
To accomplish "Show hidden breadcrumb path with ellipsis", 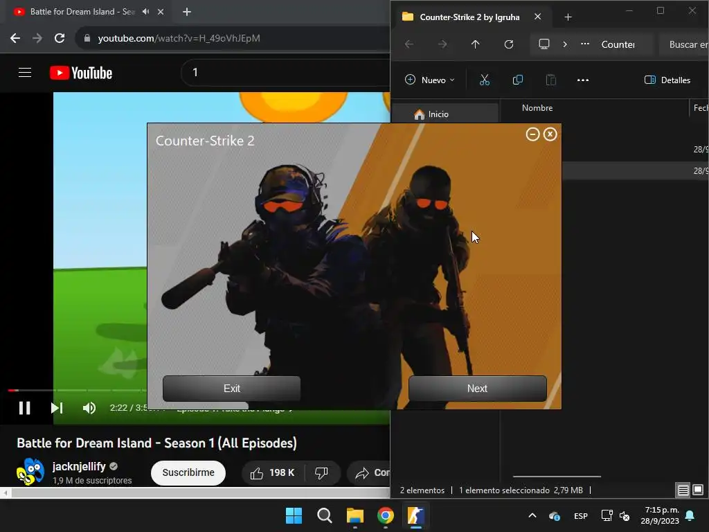I will [585, 44].
